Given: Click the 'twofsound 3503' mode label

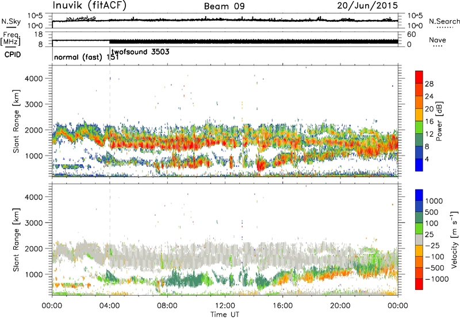Looking at the screenshot, I should [140, 52].
